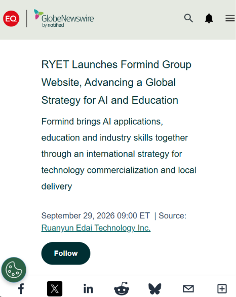The width and height of the screenshot is (236, 297).
Task: Open the GlobeNewswire by notified homepage logo
Action: pos(64,19)
